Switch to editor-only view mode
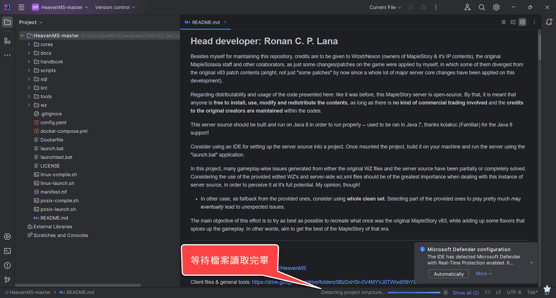Viewport: 556px width, 298px height. [x=504, y=22]
